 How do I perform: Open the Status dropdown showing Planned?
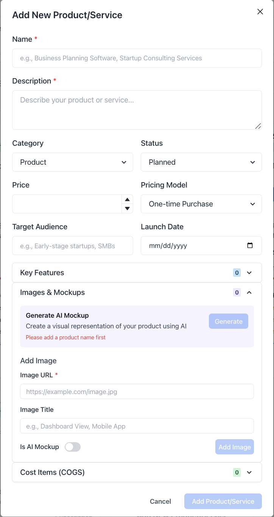[x=201, y=162]
